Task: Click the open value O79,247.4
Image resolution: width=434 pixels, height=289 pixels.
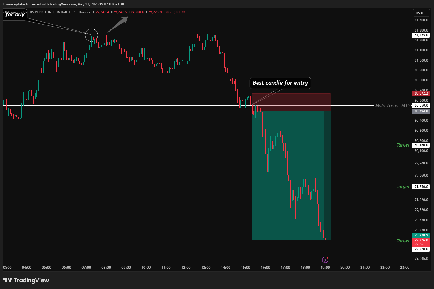Action: coord(101,12)
